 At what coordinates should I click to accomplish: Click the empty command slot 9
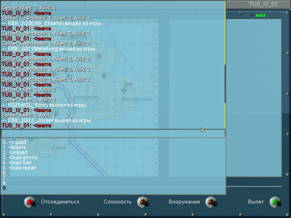pyautogui.click(x=5, y=188)
